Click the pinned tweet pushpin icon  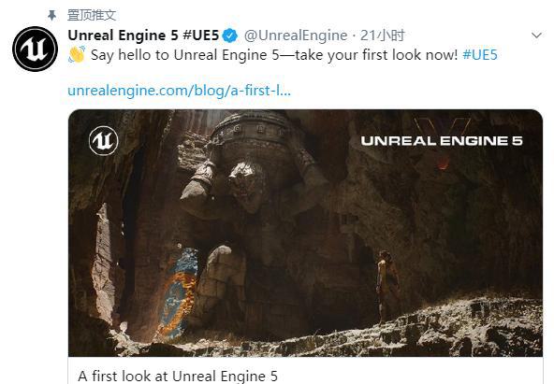[x=52, y=15]
